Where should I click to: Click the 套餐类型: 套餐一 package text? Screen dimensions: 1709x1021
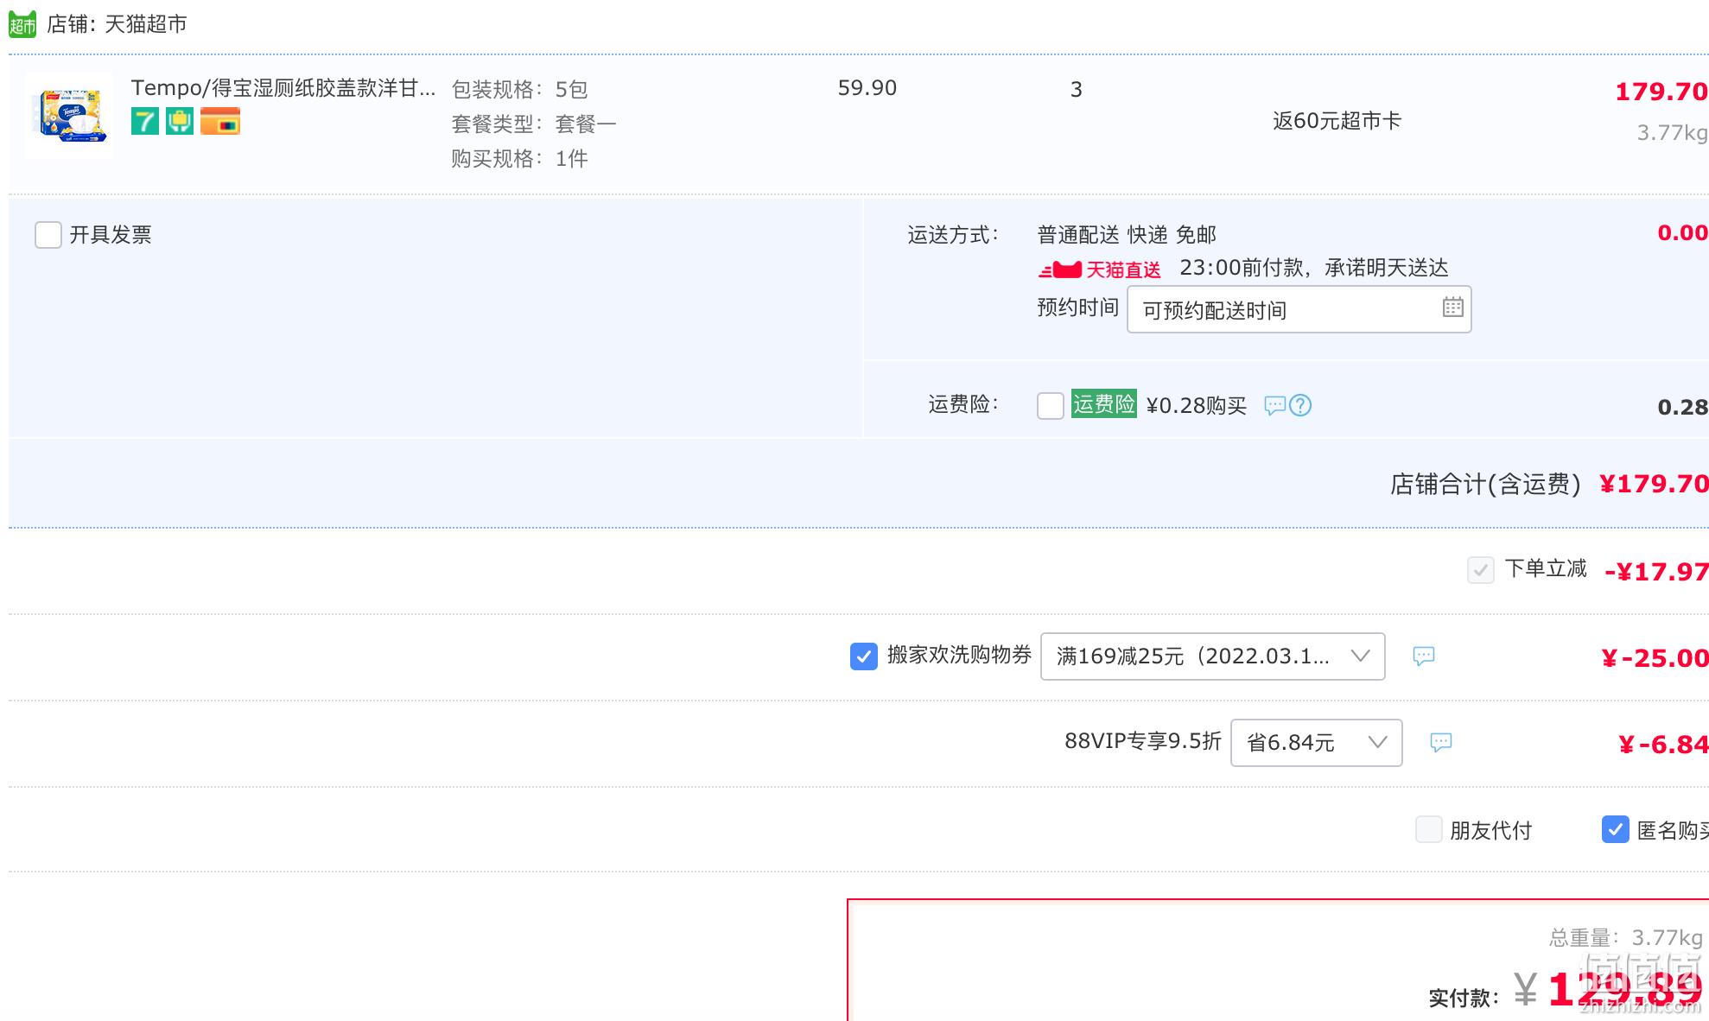(x=534, y=124)
